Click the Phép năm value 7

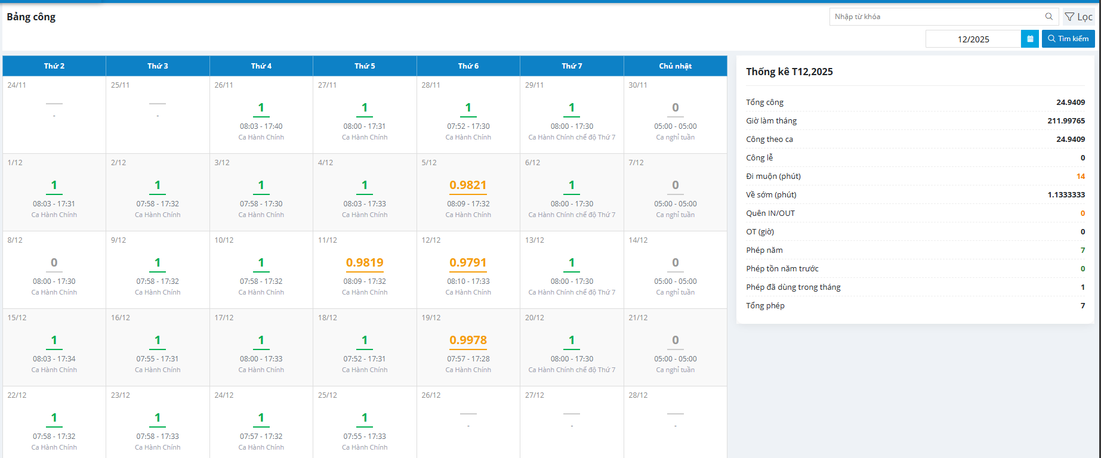point(1083,250)
